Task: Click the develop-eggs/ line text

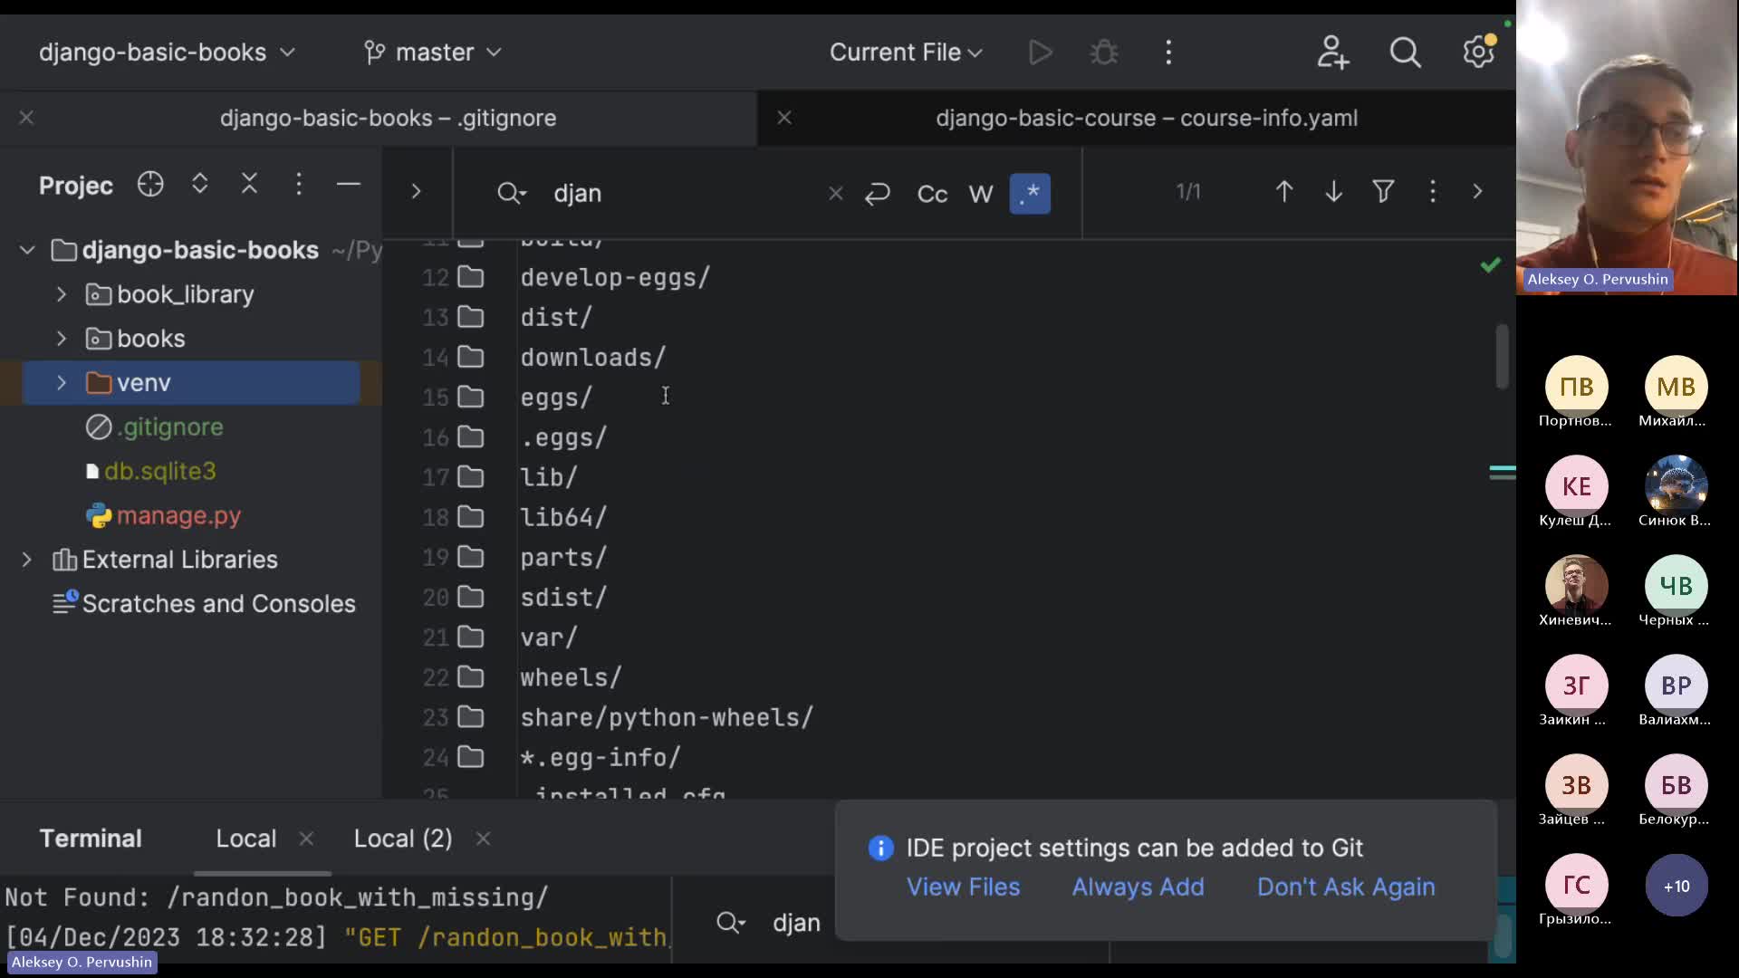Action: [x=615, y=278]
